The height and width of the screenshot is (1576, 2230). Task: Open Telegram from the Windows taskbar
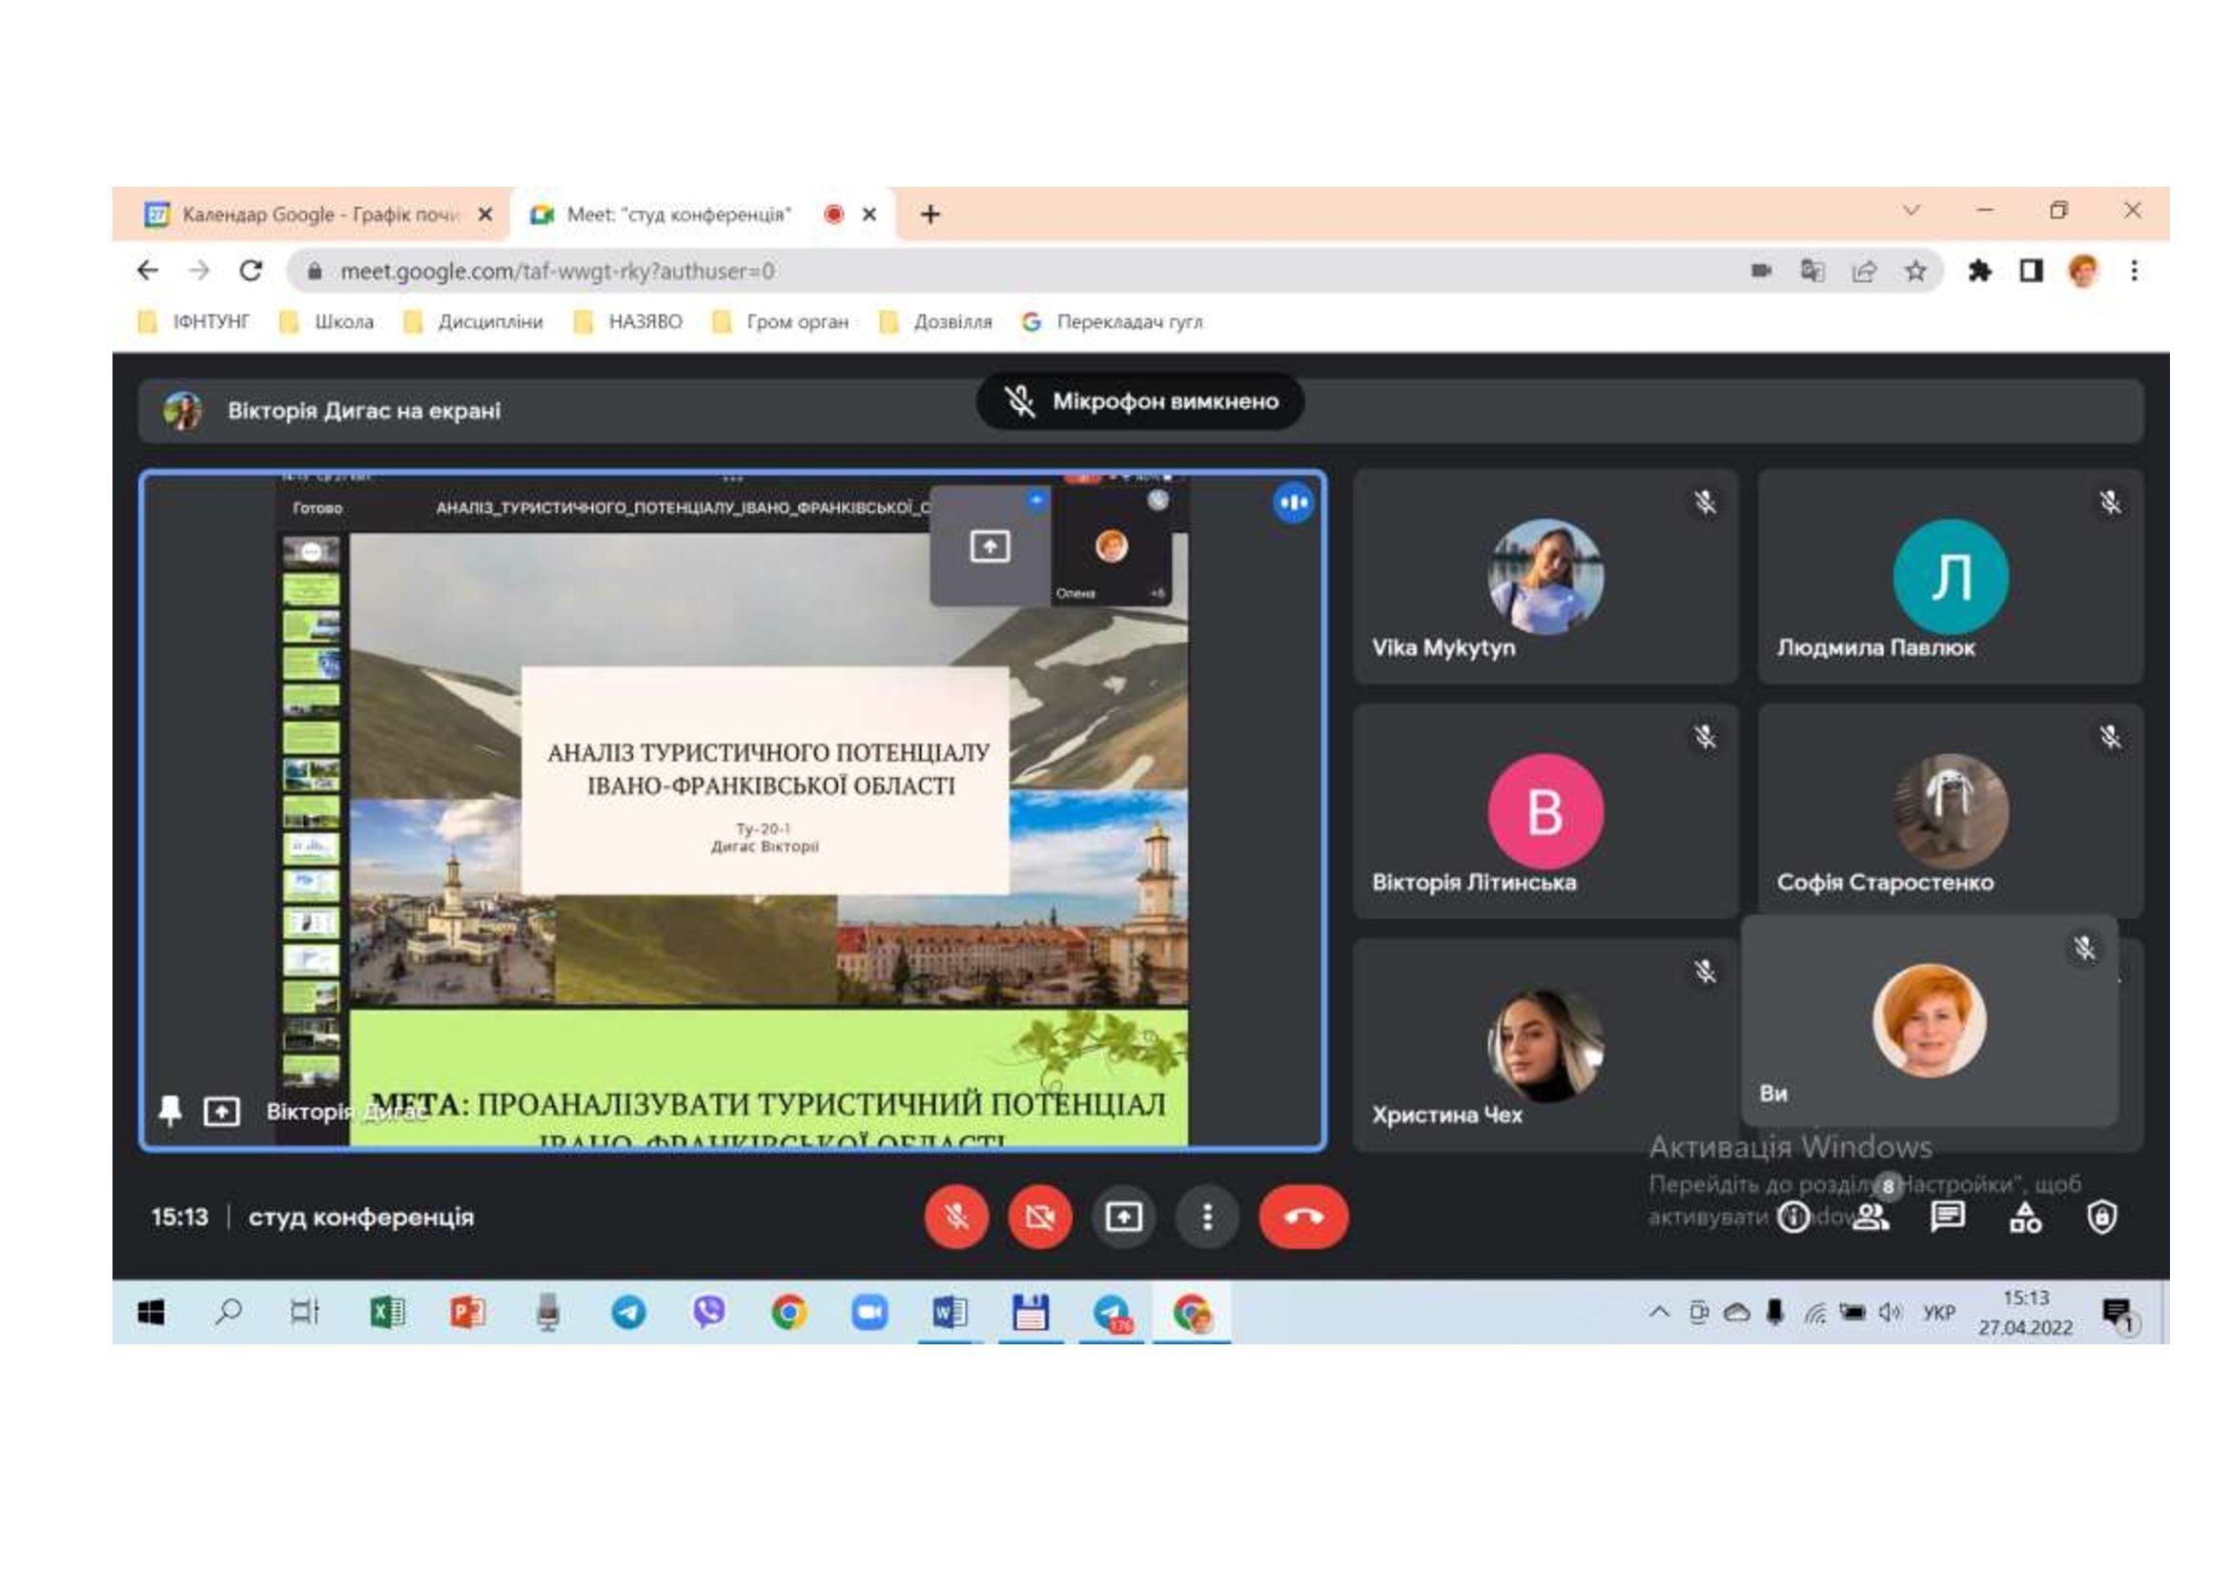[x=628, y=1313]
